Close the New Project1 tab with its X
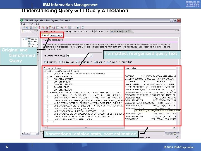Image resolution: width=201 pixels, height=151 pixels. (x=129, y=31)
